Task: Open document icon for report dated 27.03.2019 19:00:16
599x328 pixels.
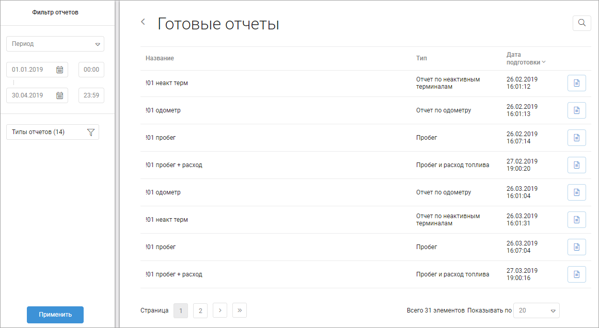Action: point(576,274)
